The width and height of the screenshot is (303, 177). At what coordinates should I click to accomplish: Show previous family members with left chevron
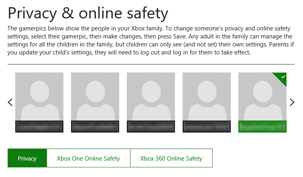point(10,103)
